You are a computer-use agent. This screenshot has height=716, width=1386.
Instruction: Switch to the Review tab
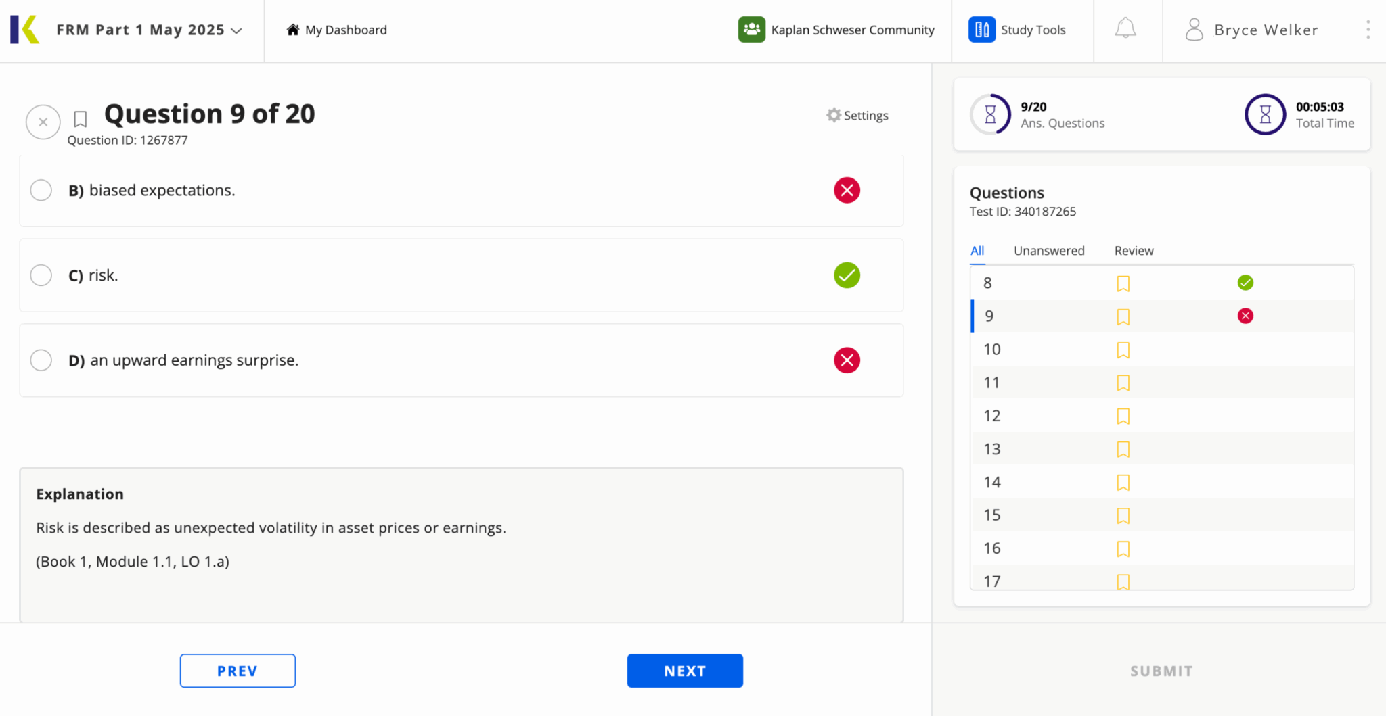coord(1134,251)
